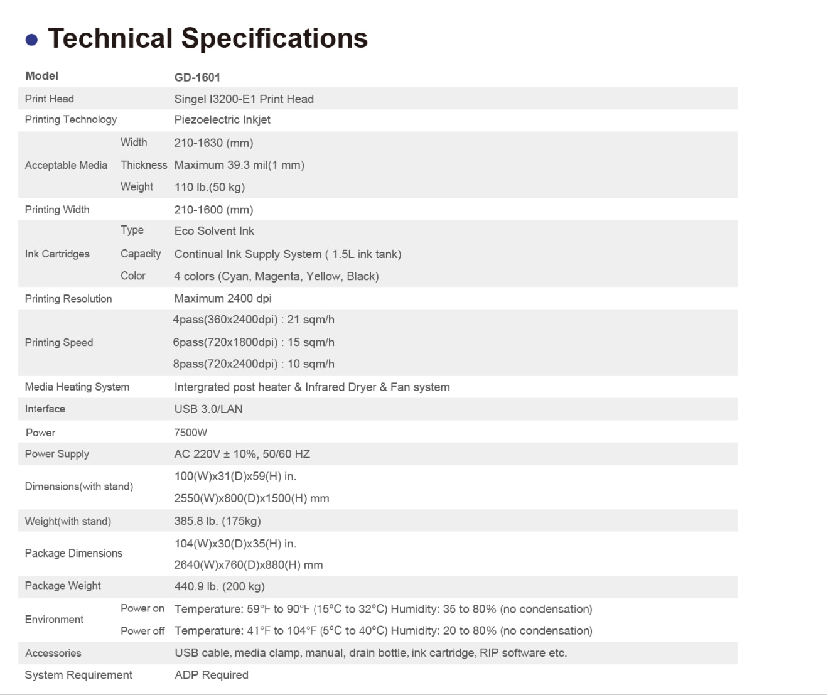Click the Piezoelectric Inkjet value
This screenshot has width=828, height=695.
[222, 119]
